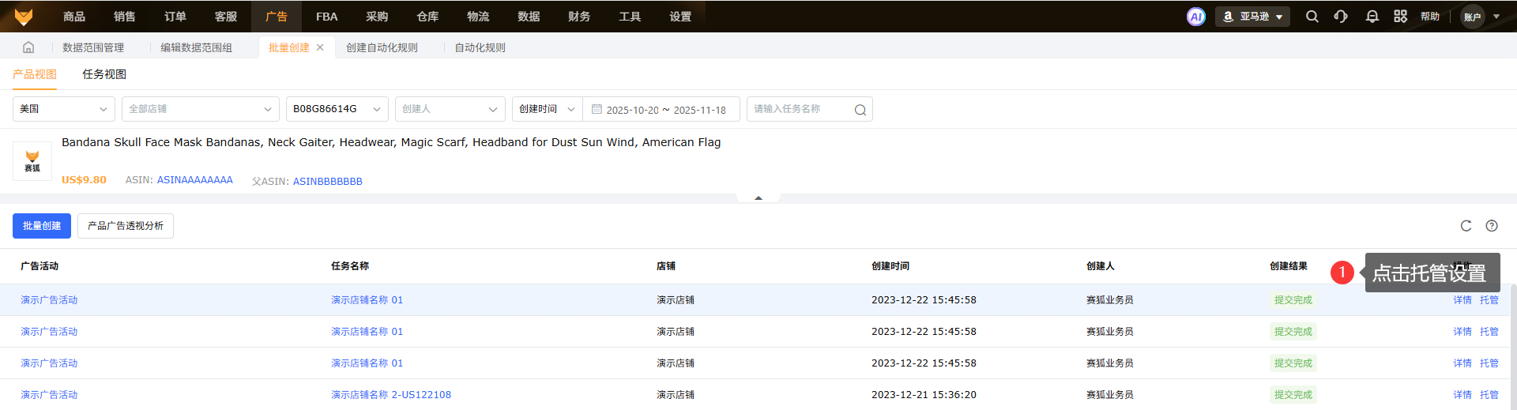Expand the 美国 country dropdown
This screenshot has width=1517, height=410.
(63, 109)
